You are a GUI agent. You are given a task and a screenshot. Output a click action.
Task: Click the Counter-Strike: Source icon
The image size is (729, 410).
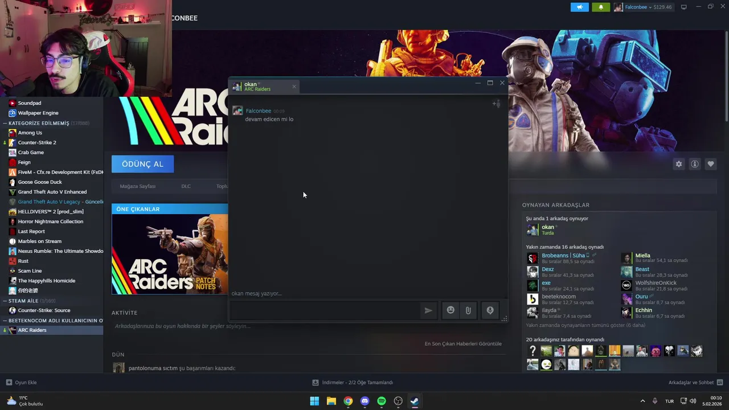12,310
